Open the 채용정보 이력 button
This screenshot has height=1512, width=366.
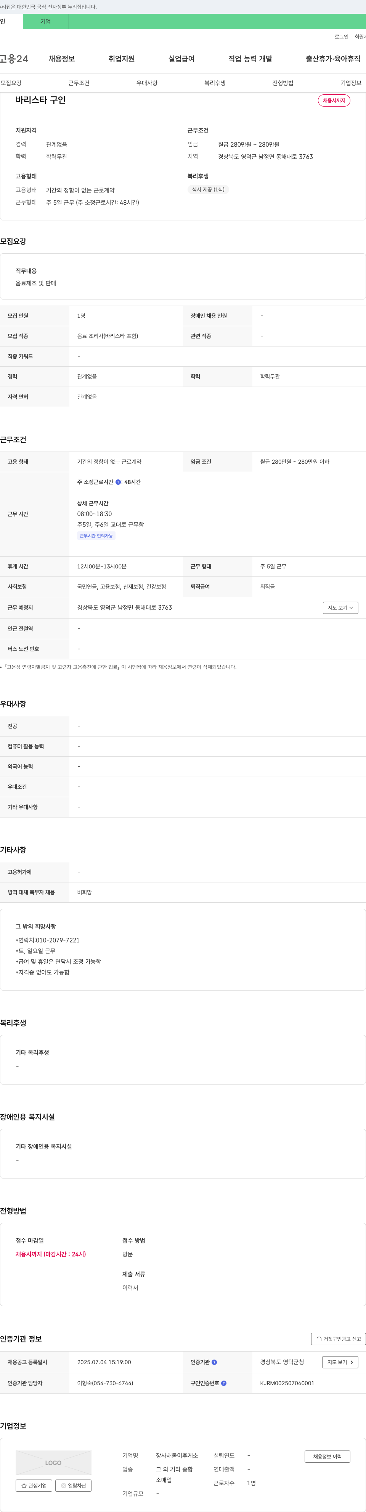[x=327, y=1456]
